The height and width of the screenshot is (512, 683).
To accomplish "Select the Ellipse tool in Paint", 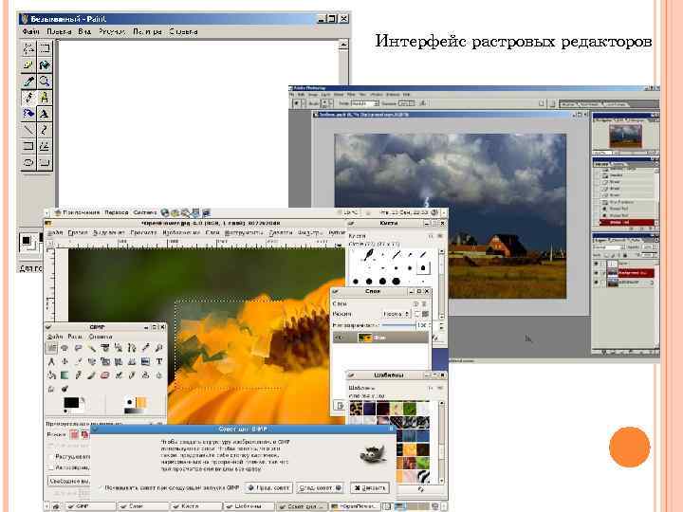I will [28, 162].
